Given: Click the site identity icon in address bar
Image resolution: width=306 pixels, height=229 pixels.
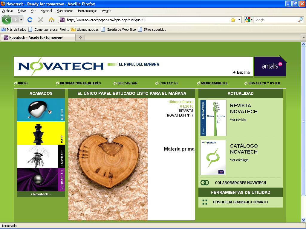Looking at the screenshot, I should click(62, 20).
